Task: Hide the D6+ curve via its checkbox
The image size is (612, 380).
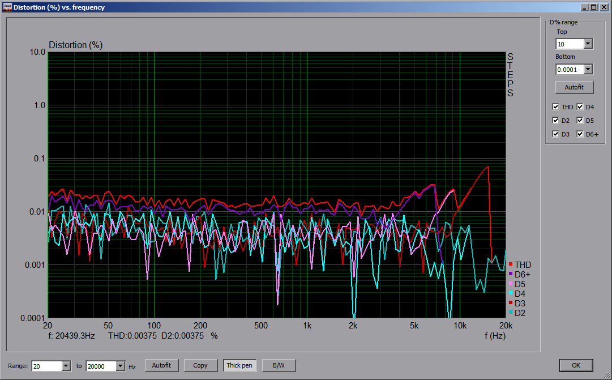Action: (x=580, y=134)
